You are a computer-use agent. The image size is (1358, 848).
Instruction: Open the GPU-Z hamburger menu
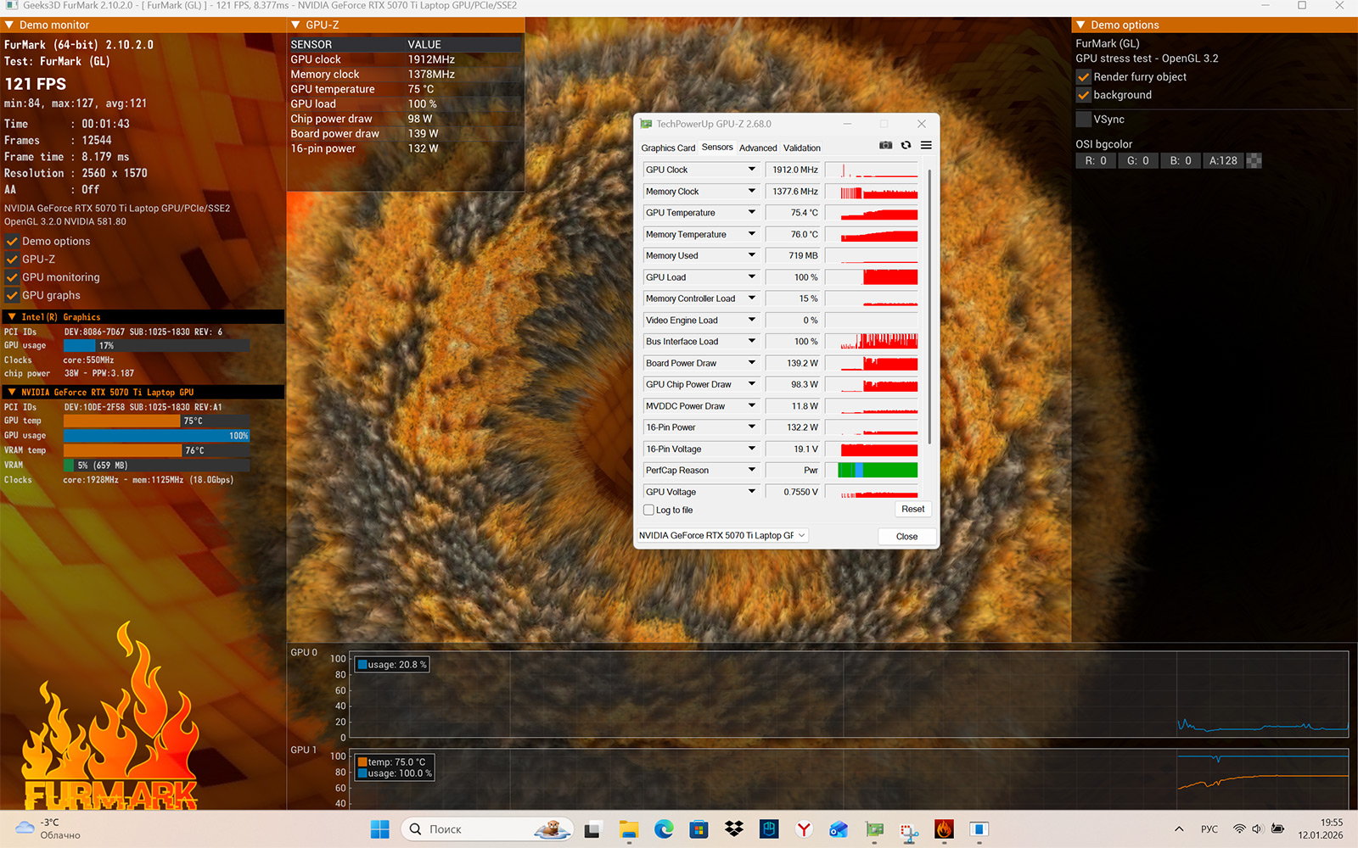click(x=926, y=146)
